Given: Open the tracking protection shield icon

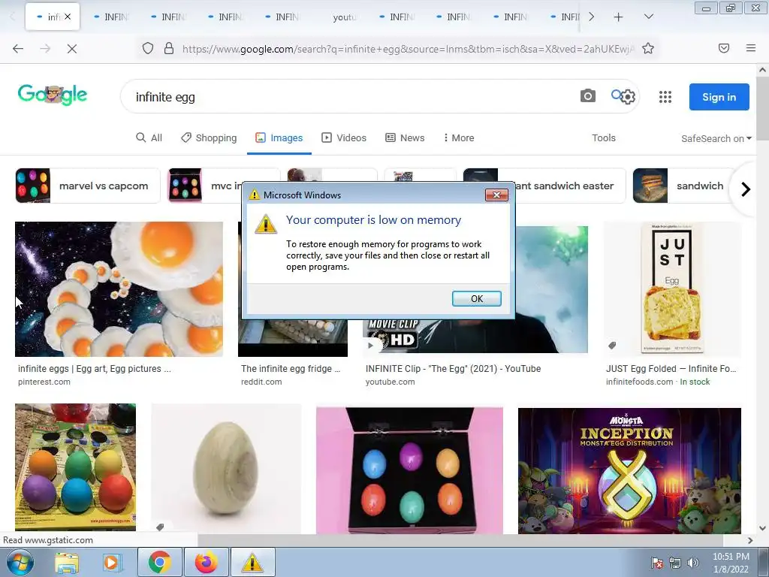Looking at the screenshot, I should pyautogui.click(x=148, y=48).
